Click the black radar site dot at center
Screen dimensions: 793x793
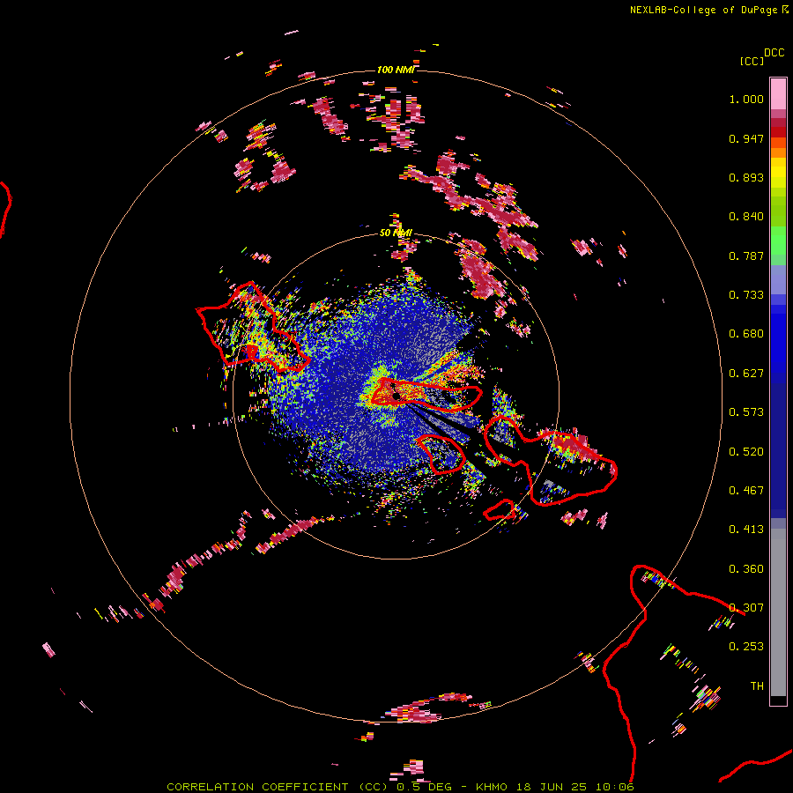[396, 396]
